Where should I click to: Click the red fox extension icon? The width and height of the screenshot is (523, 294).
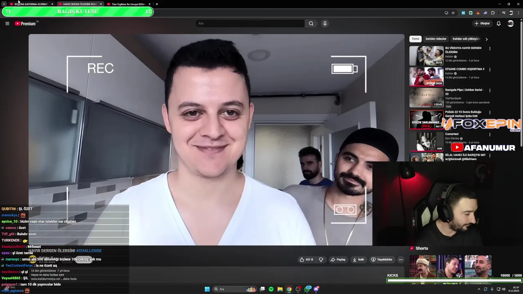[478, 13]
